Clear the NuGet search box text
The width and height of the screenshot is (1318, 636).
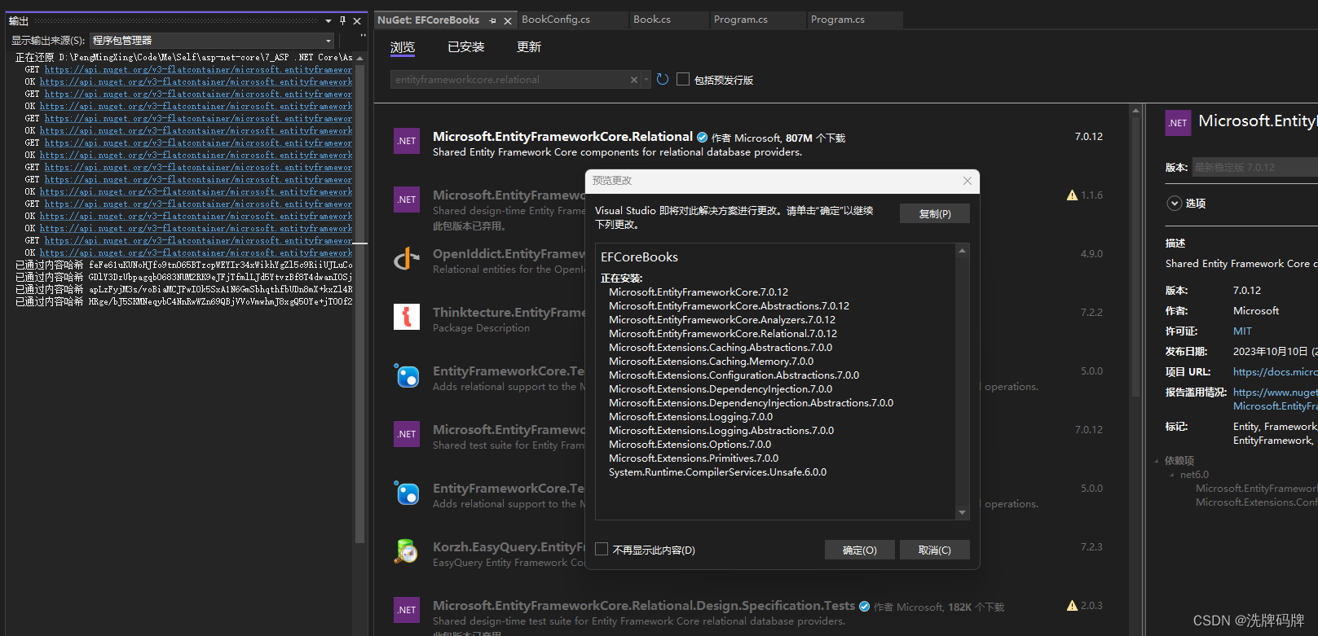pyautogui.click(x=634, y=80)
